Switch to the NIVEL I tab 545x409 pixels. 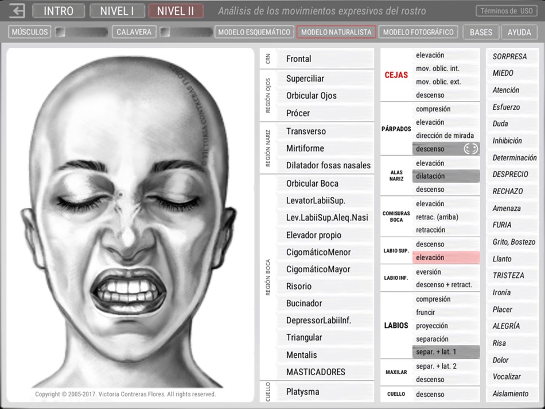(x=117, y=11)
